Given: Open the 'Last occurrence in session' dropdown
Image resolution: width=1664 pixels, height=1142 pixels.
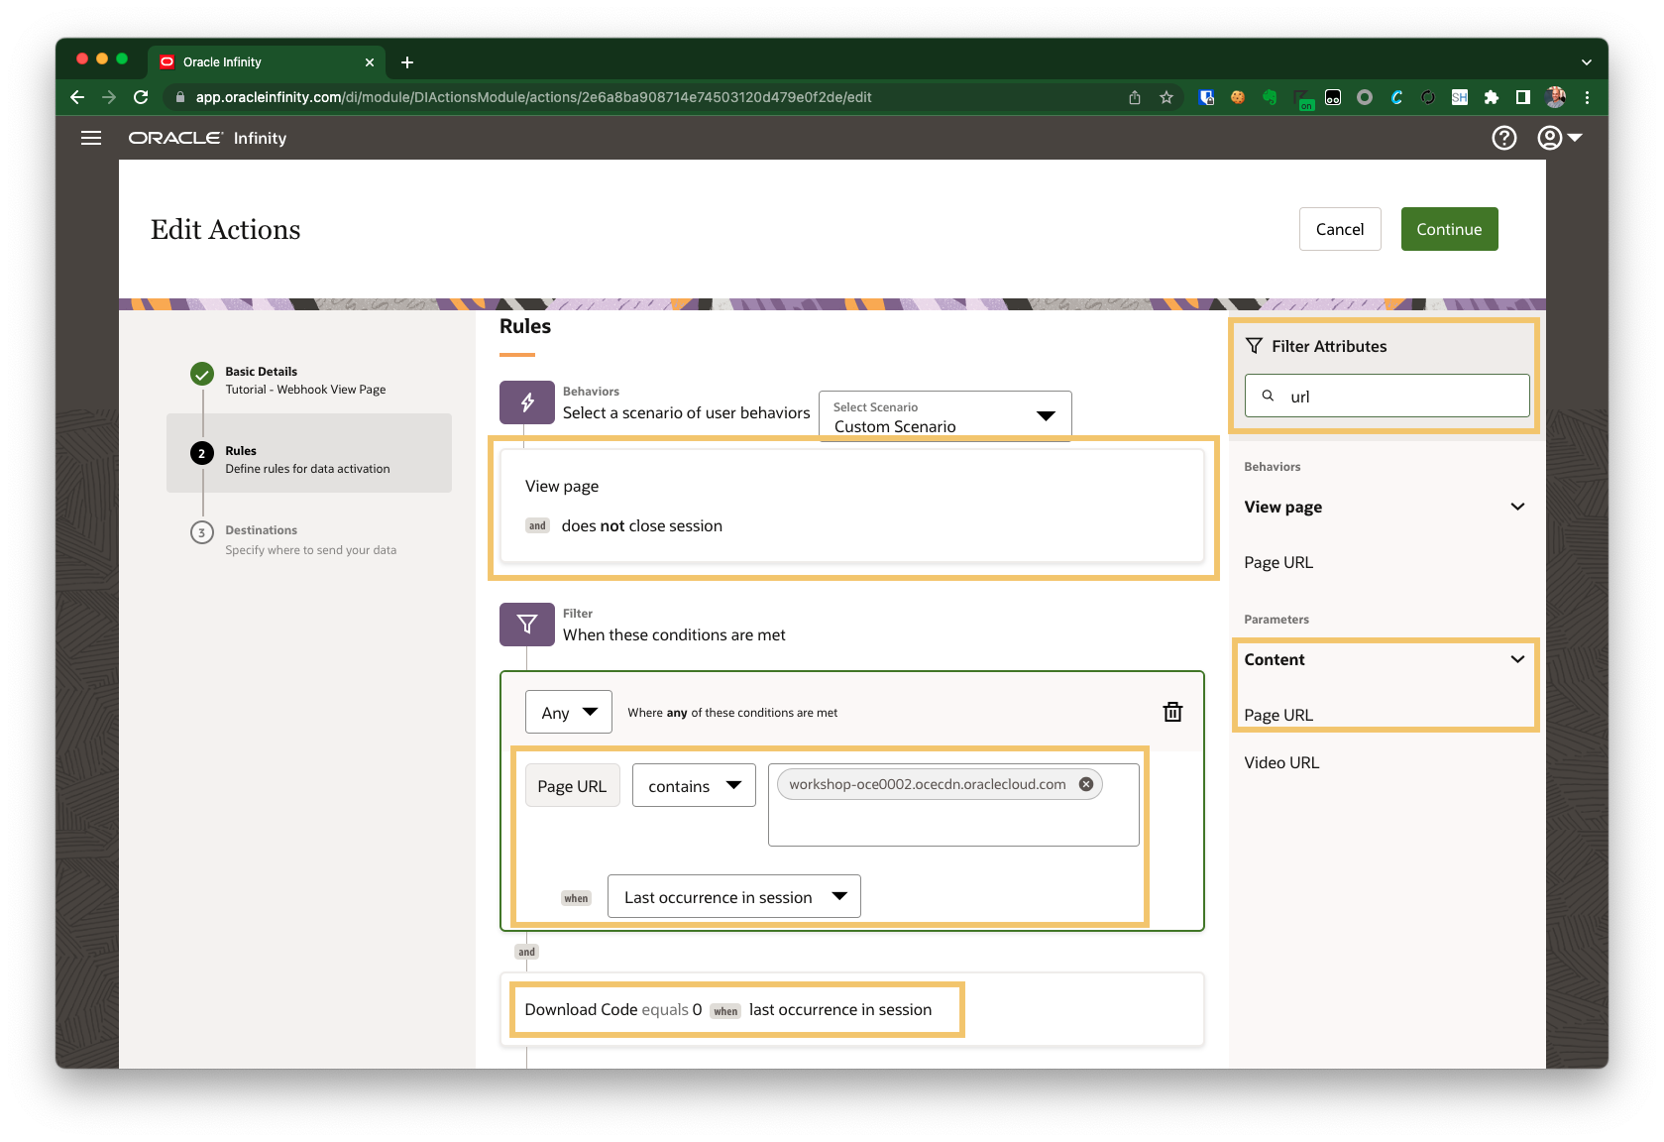Looking at the screenshot, I should (x=733, y=896).
